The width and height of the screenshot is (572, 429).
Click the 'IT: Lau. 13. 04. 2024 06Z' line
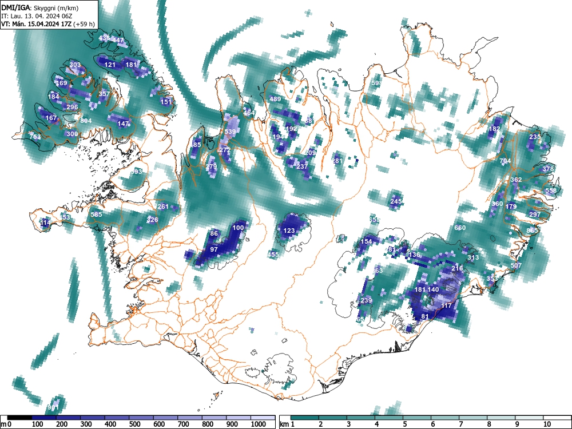pos(37,16)
